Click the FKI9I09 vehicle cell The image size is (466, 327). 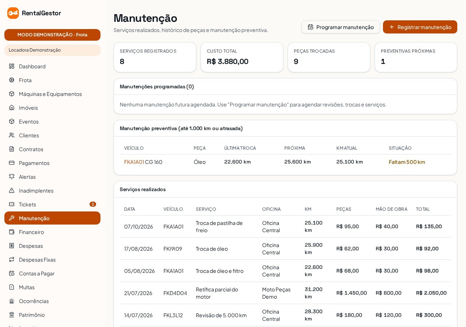point(173,249)
